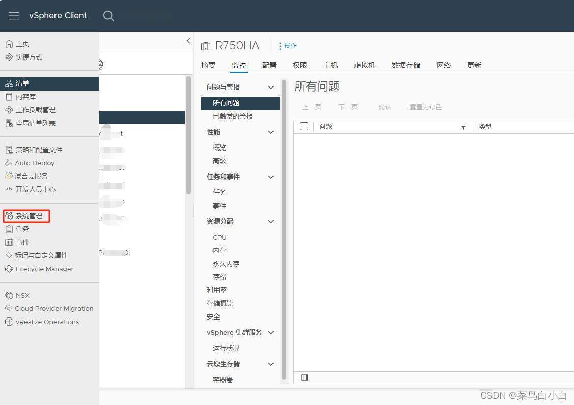Switch to the 权限 tab
Viewport: 574px width, 405px height.
[x=300, y=65]
